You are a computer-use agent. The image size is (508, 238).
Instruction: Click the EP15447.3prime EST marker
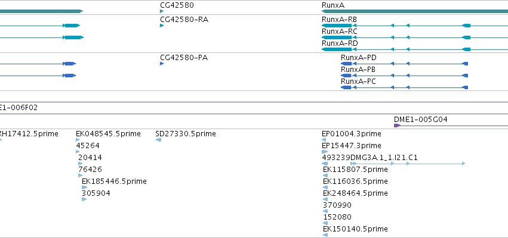click(x=325, y=152)
